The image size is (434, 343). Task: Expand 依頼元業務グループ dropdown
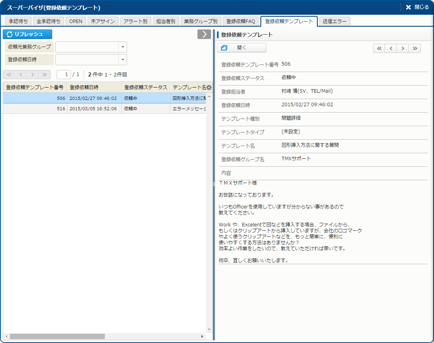click(123, 47)
